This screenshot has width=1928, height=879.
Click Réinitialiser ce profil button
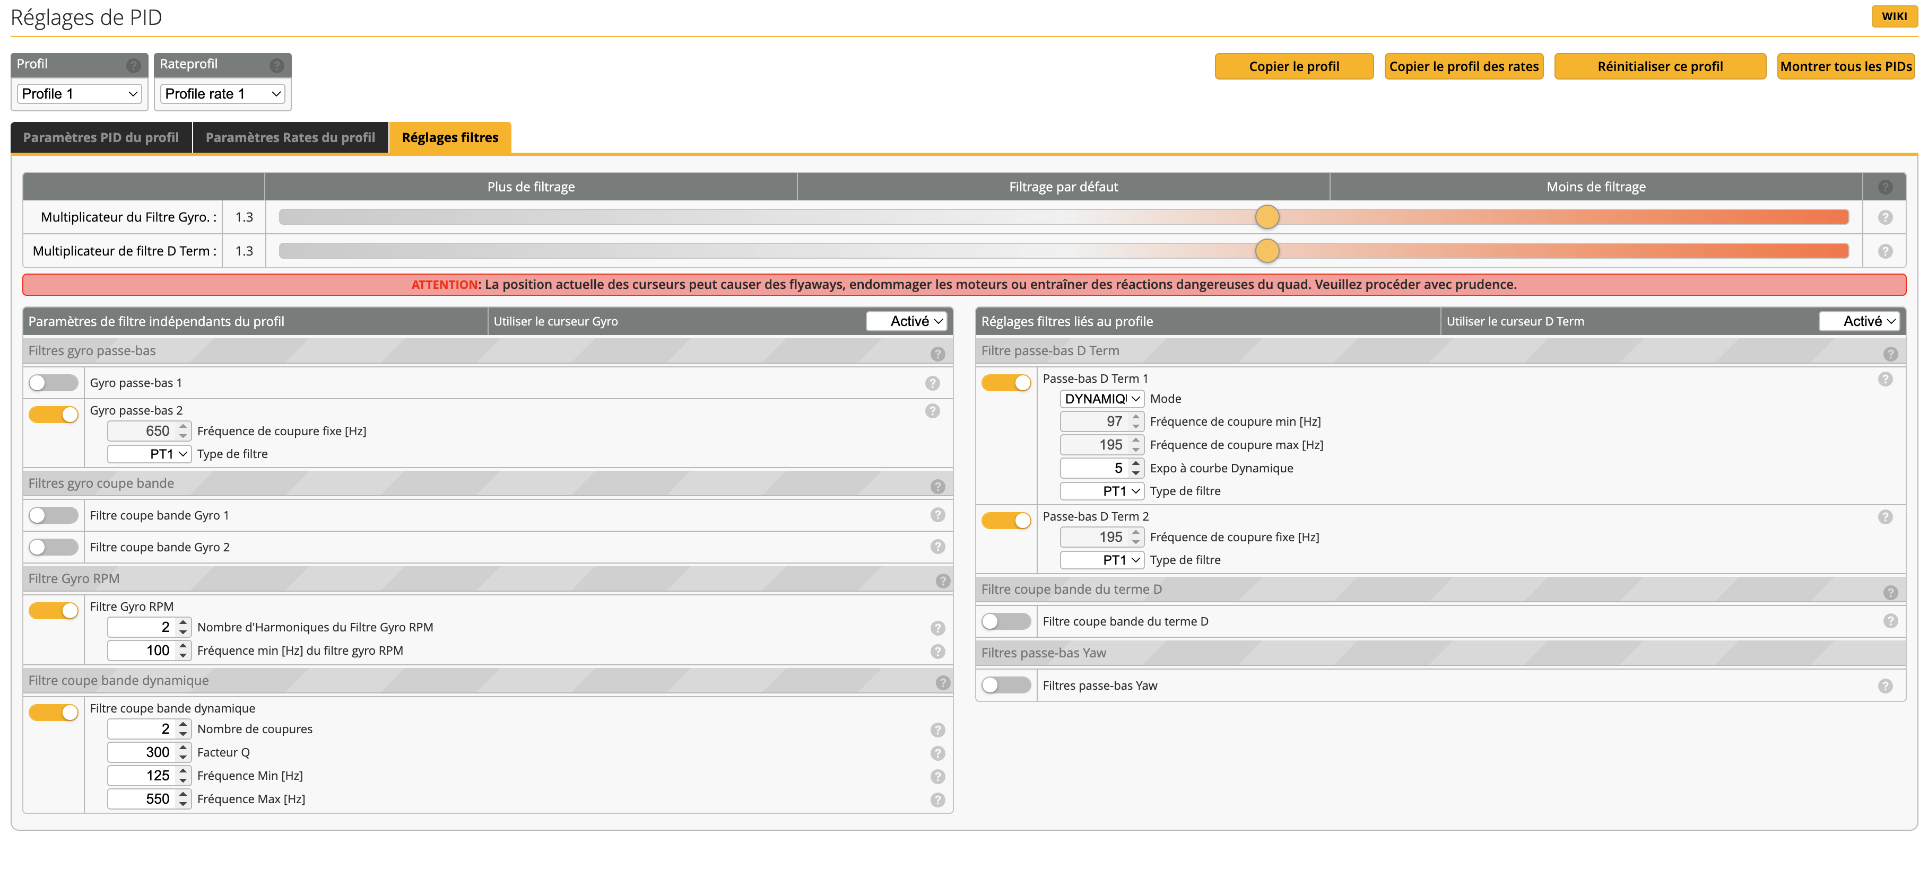(1660, 66)
